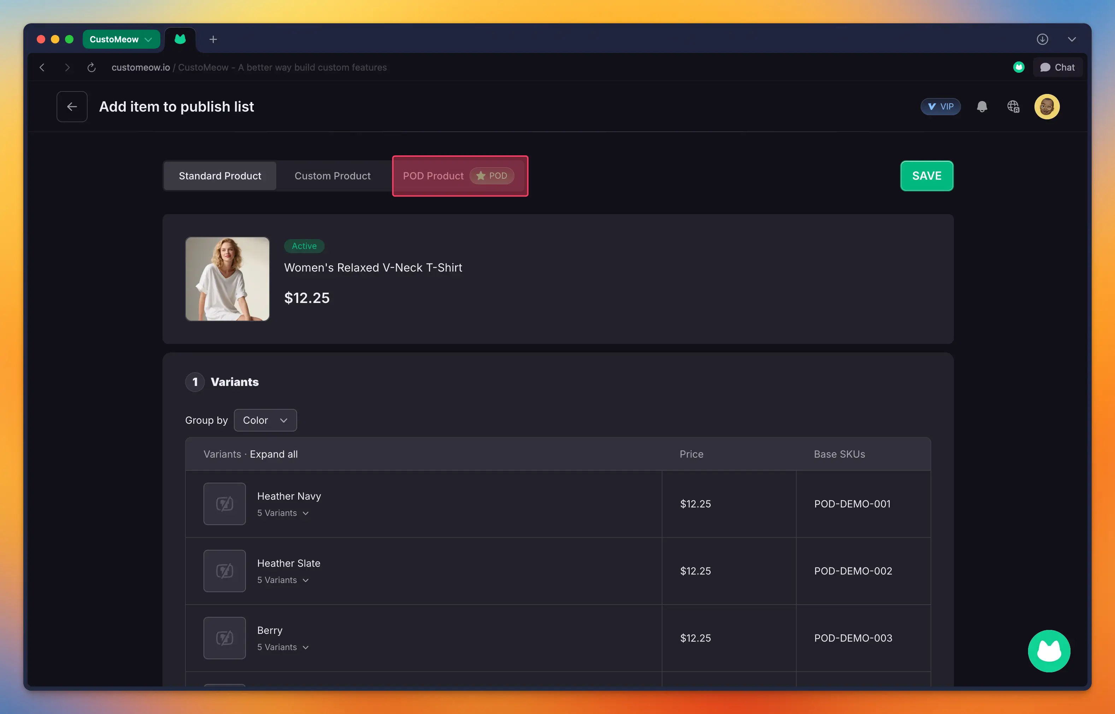Open the CustoMeow workspace dropdown

coord(121,40)
